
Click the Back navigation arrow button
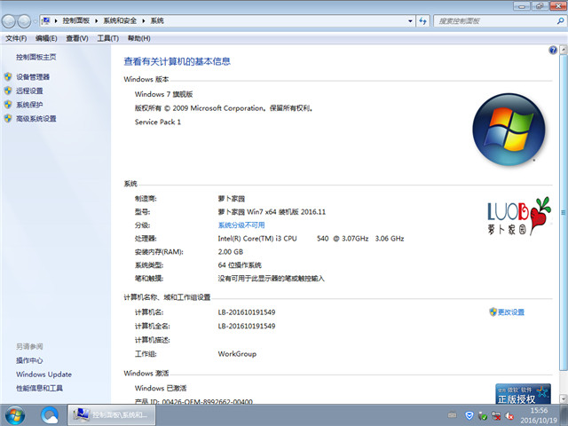(9, 21)
